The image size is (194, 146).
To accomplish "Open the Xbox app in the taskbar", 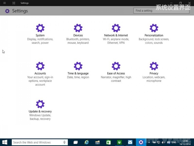I will coord(119,142).
